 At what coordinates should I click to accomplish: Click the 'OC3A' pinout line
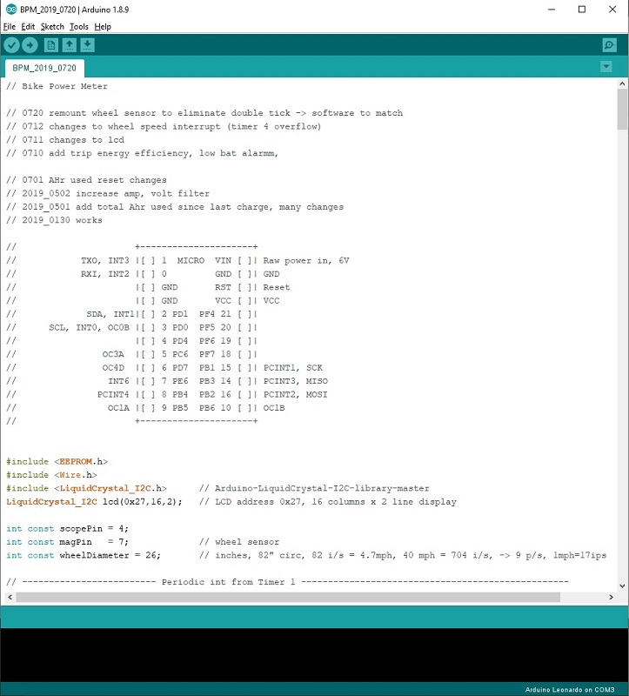[x=132, y=354]
